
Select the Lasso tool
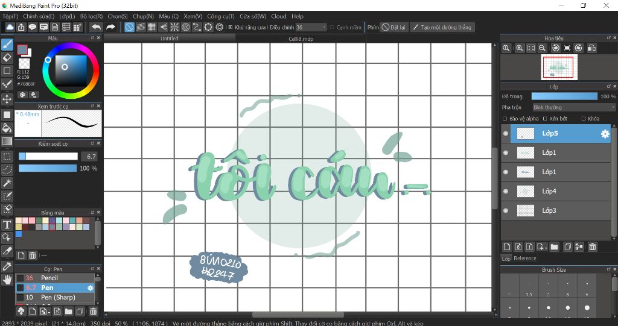tap(7, 170)
